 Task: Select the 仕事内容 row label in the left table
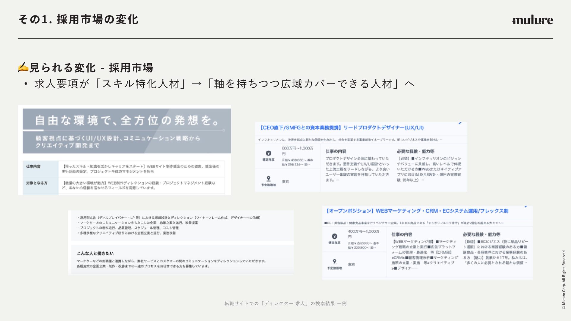33,166
